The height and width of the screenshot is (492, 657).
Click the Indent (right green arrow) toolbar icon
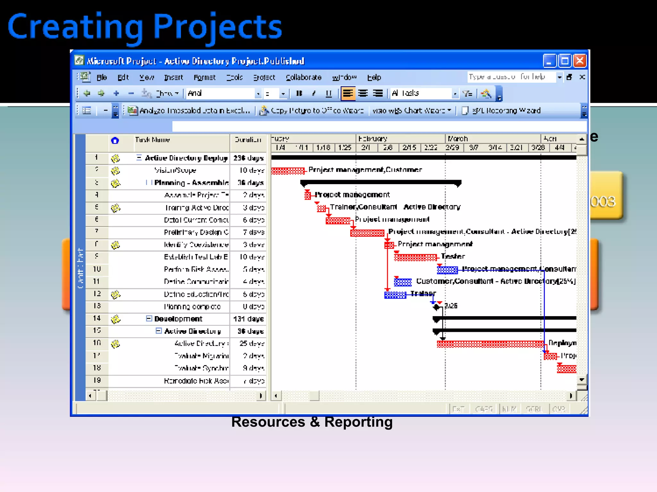coord(101,93)
